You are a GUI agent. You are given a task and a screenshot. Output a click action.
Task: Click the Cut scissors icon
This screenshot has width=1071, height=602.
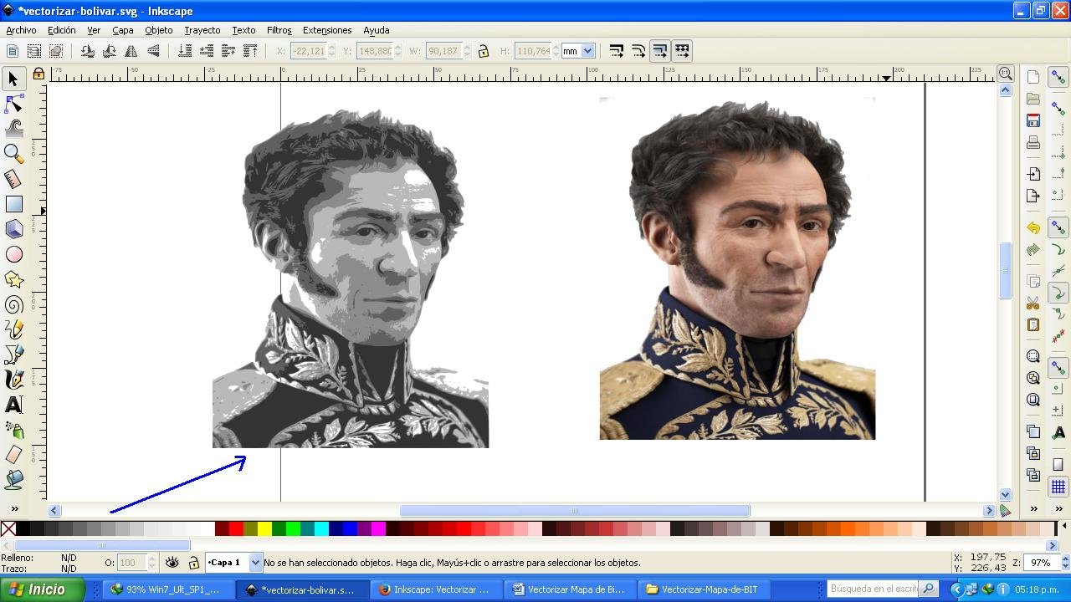tap(1033, 303)
